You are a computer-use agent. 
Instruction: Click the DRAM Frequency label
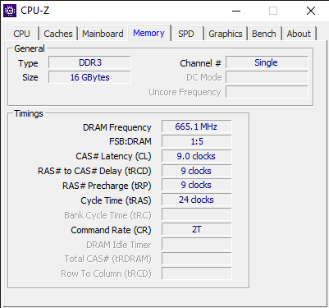pyautogui.click(x=117, y=127)
